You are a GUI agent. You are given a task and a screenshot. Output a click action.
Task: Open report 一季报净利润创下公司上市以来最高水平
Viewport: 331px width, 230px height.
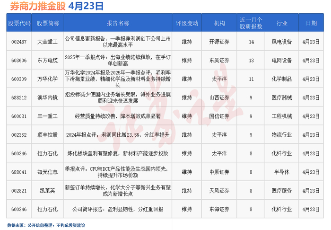coord(118,42)
